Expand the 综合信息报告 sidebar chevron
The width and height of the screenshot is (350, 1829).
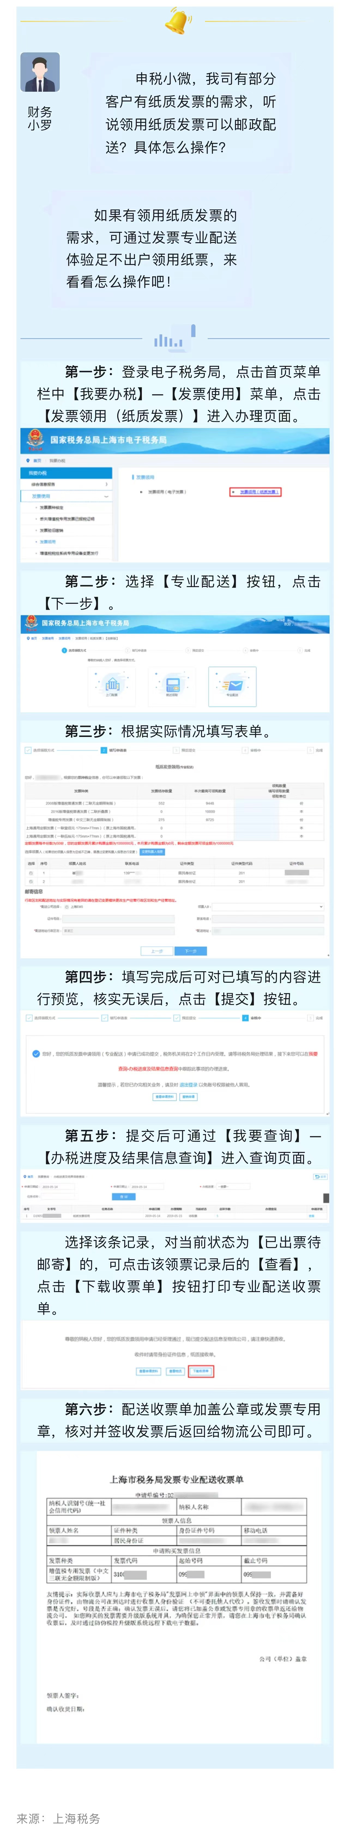106,484
